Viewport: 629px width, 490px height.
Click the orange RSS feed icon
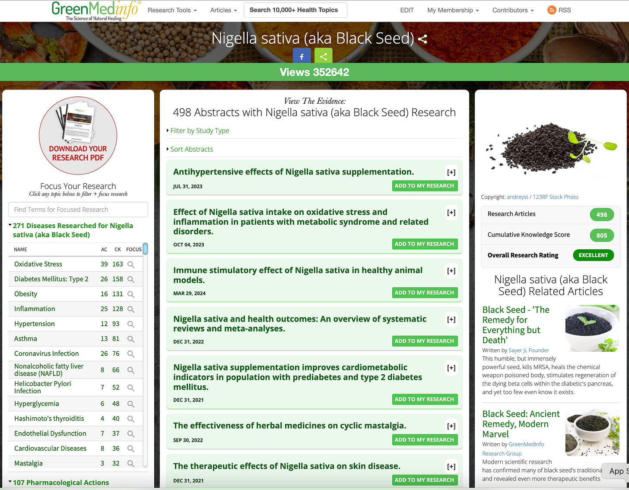tap(552, 10)
